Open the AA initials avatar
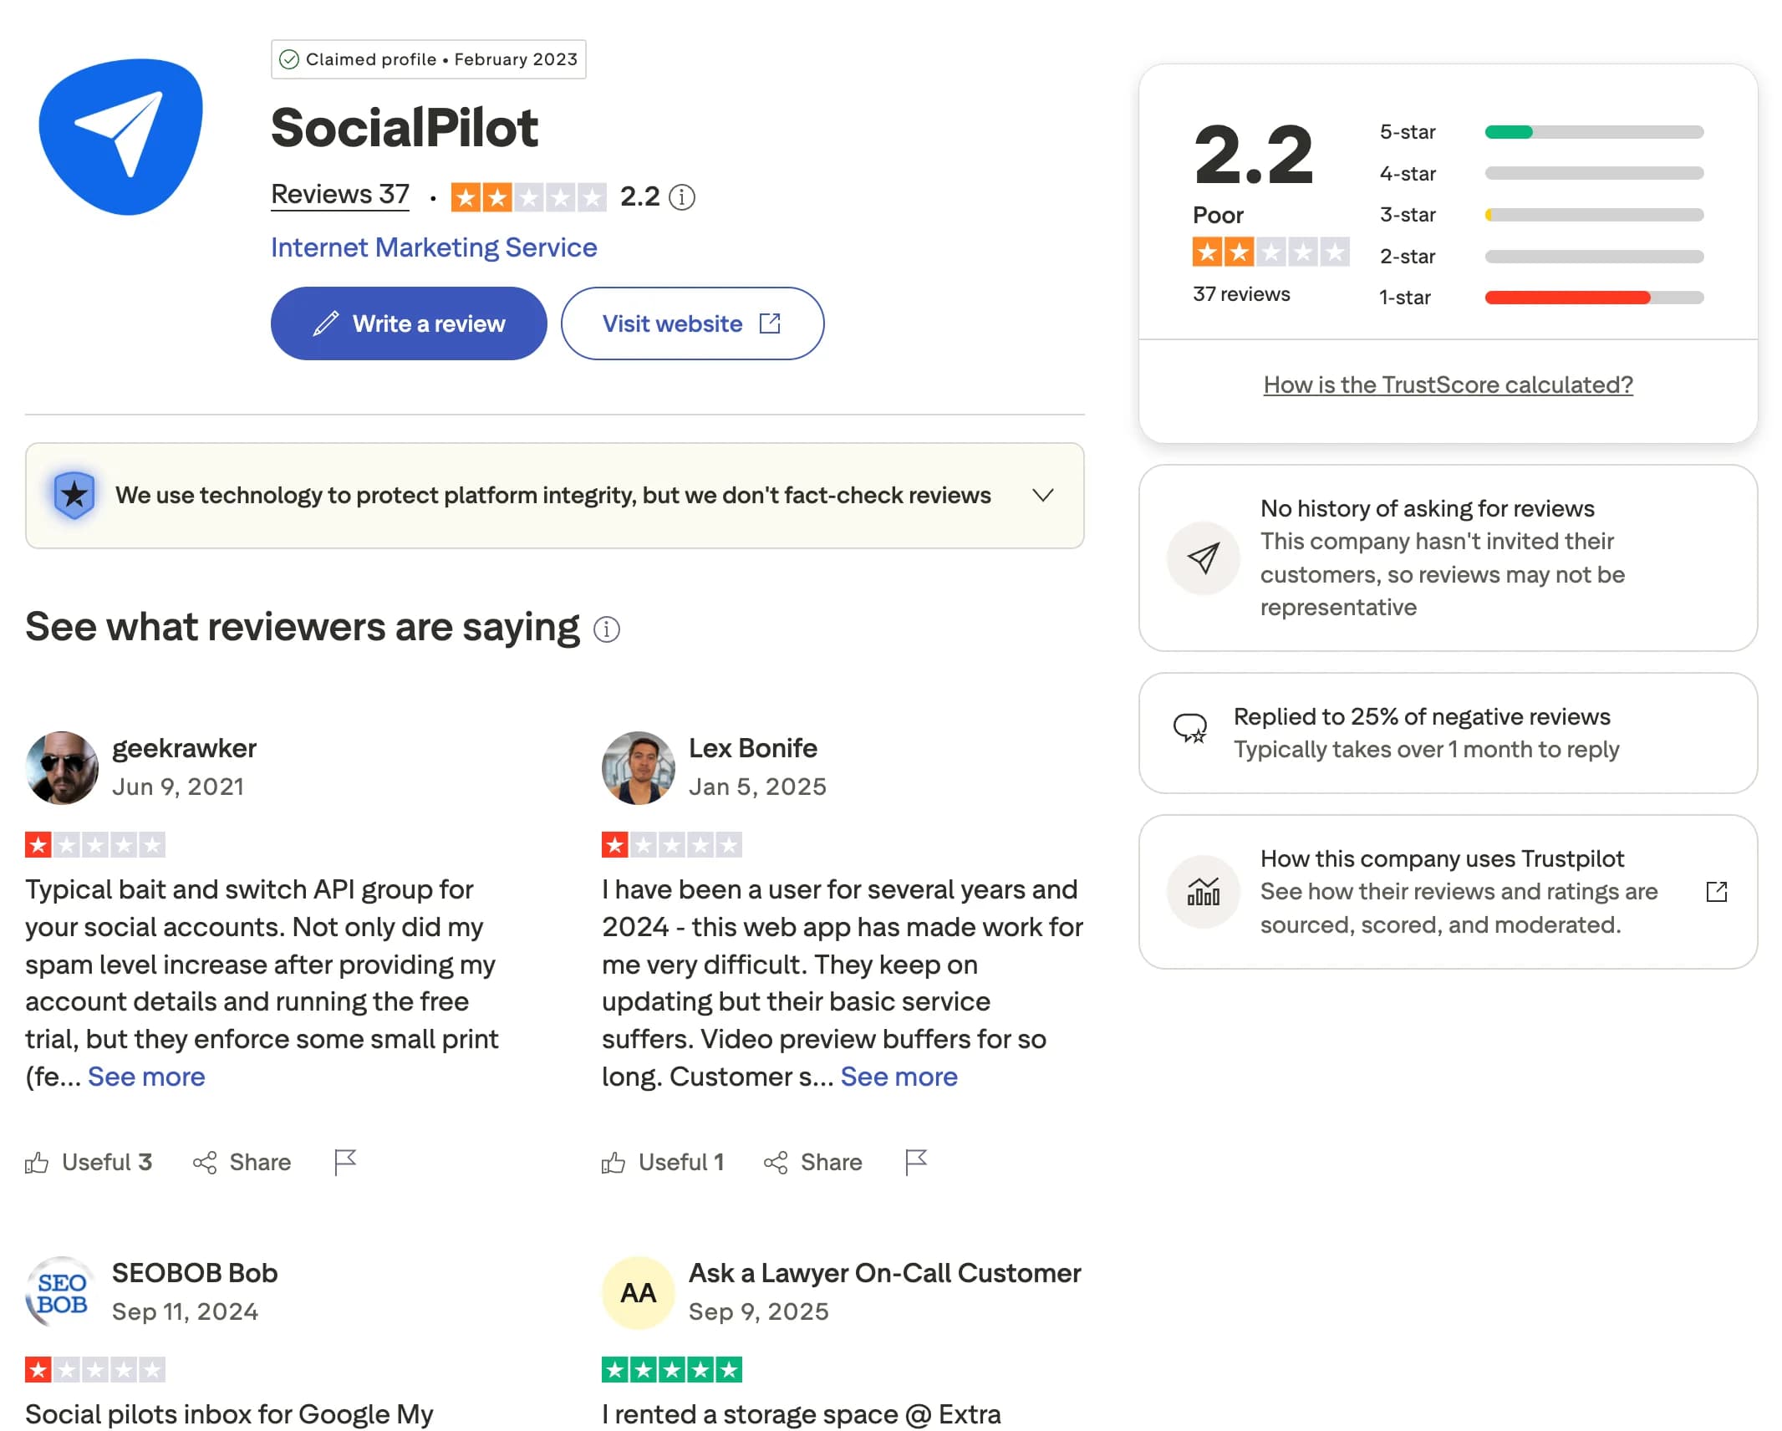The height and width of the screenshot is (1431, 1782). point(639,1293)
